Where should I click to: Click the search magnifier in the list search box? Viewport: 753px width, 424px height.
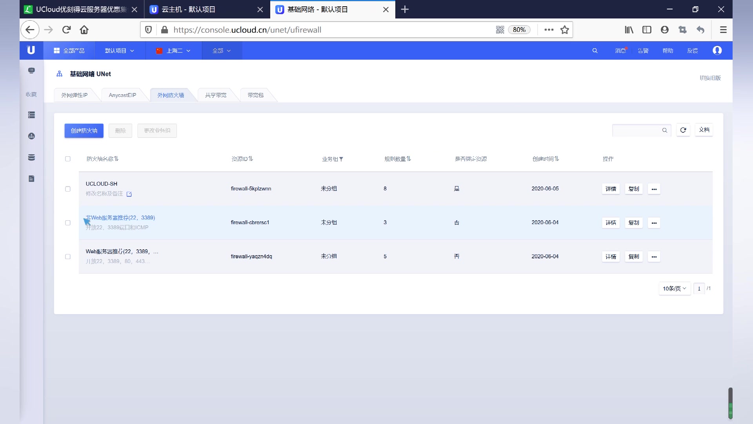665,130
